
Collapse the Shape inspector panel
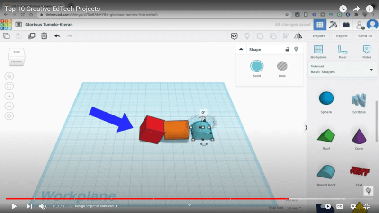tap(241, 49)
